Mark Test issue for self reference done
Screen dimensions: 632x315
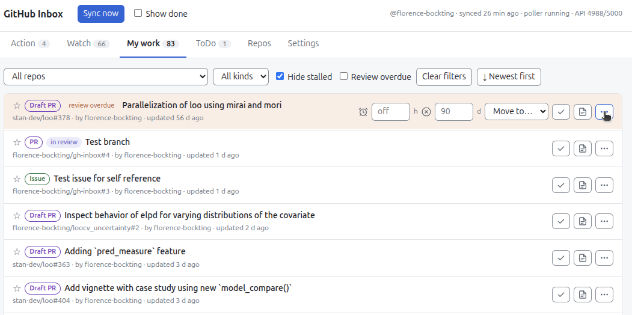[x=560, y=185]
